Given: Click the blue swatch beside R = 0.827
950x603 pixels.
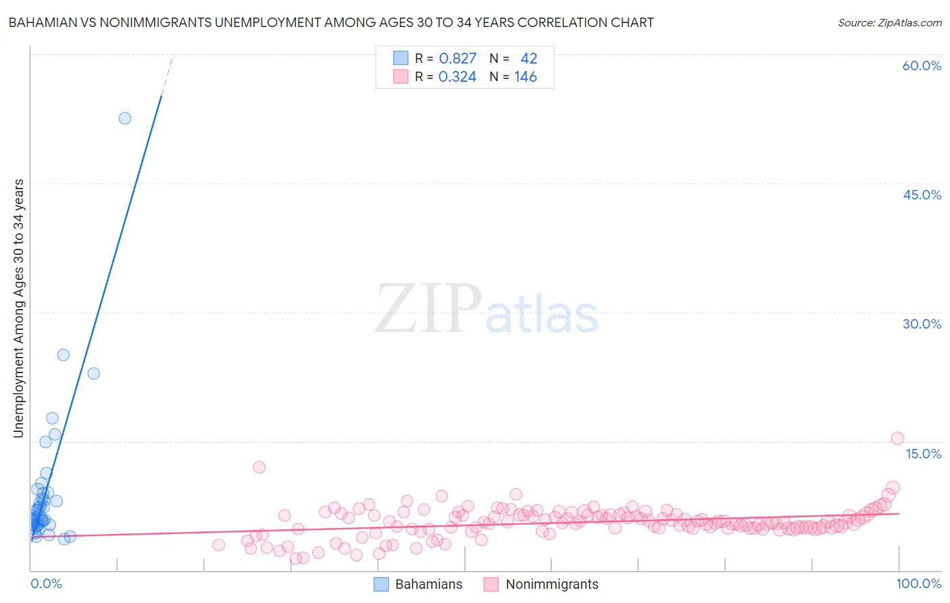Looking at the screenshot, I should pos(401,58).
